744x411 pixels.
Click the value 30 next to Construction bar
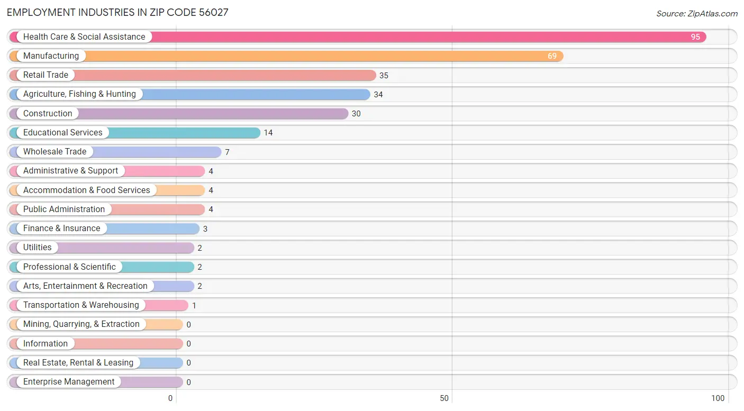click(x=356, y=114)
